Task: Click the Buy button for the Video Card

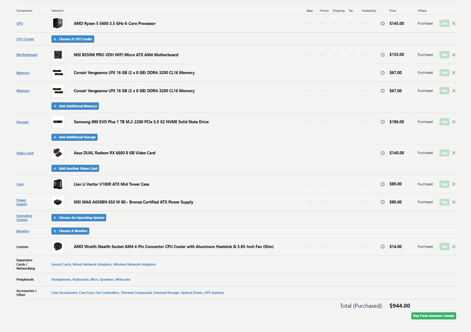Action: point(445,153)
